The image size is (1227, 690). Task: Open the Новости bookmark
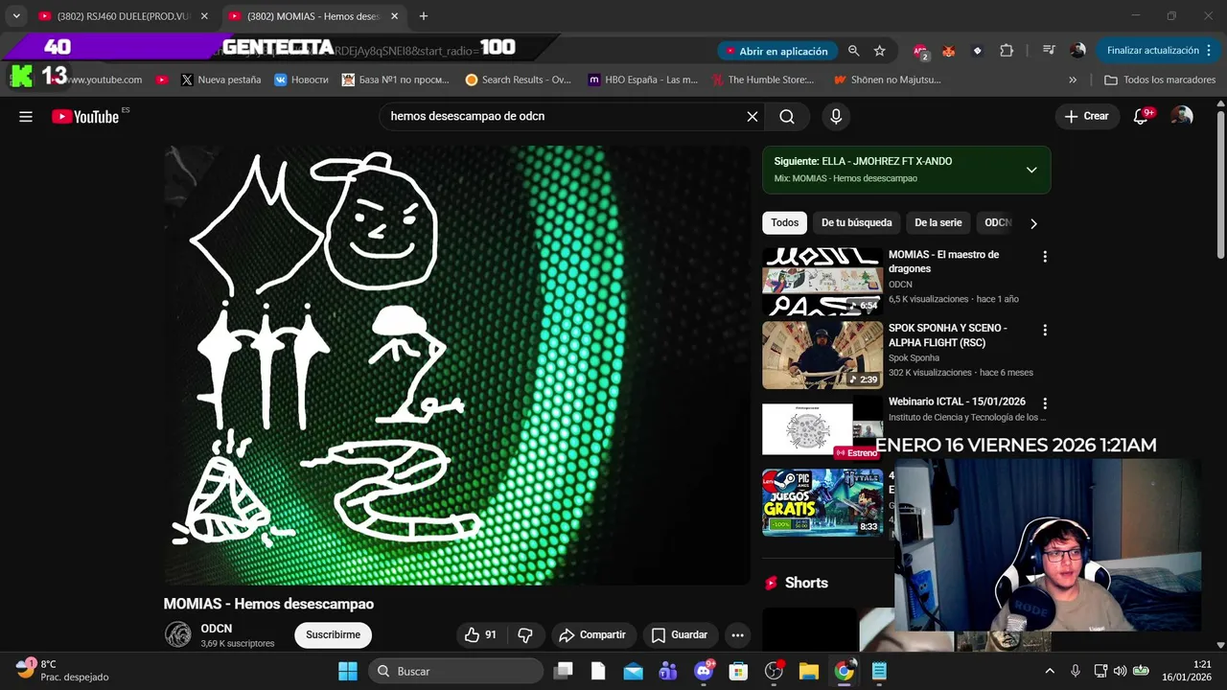pos(301,80)
